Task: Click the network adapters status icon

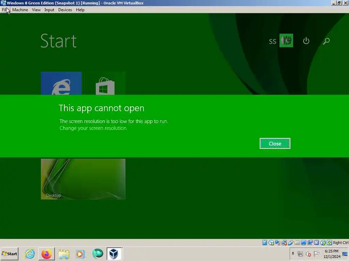Action: tap(284, 243)
